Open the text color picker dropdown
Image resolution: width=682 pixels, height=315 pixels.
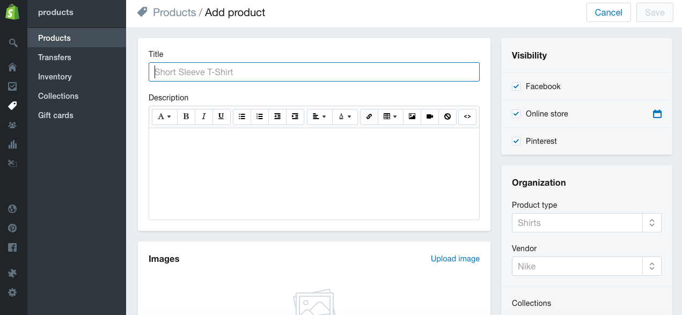345,116
